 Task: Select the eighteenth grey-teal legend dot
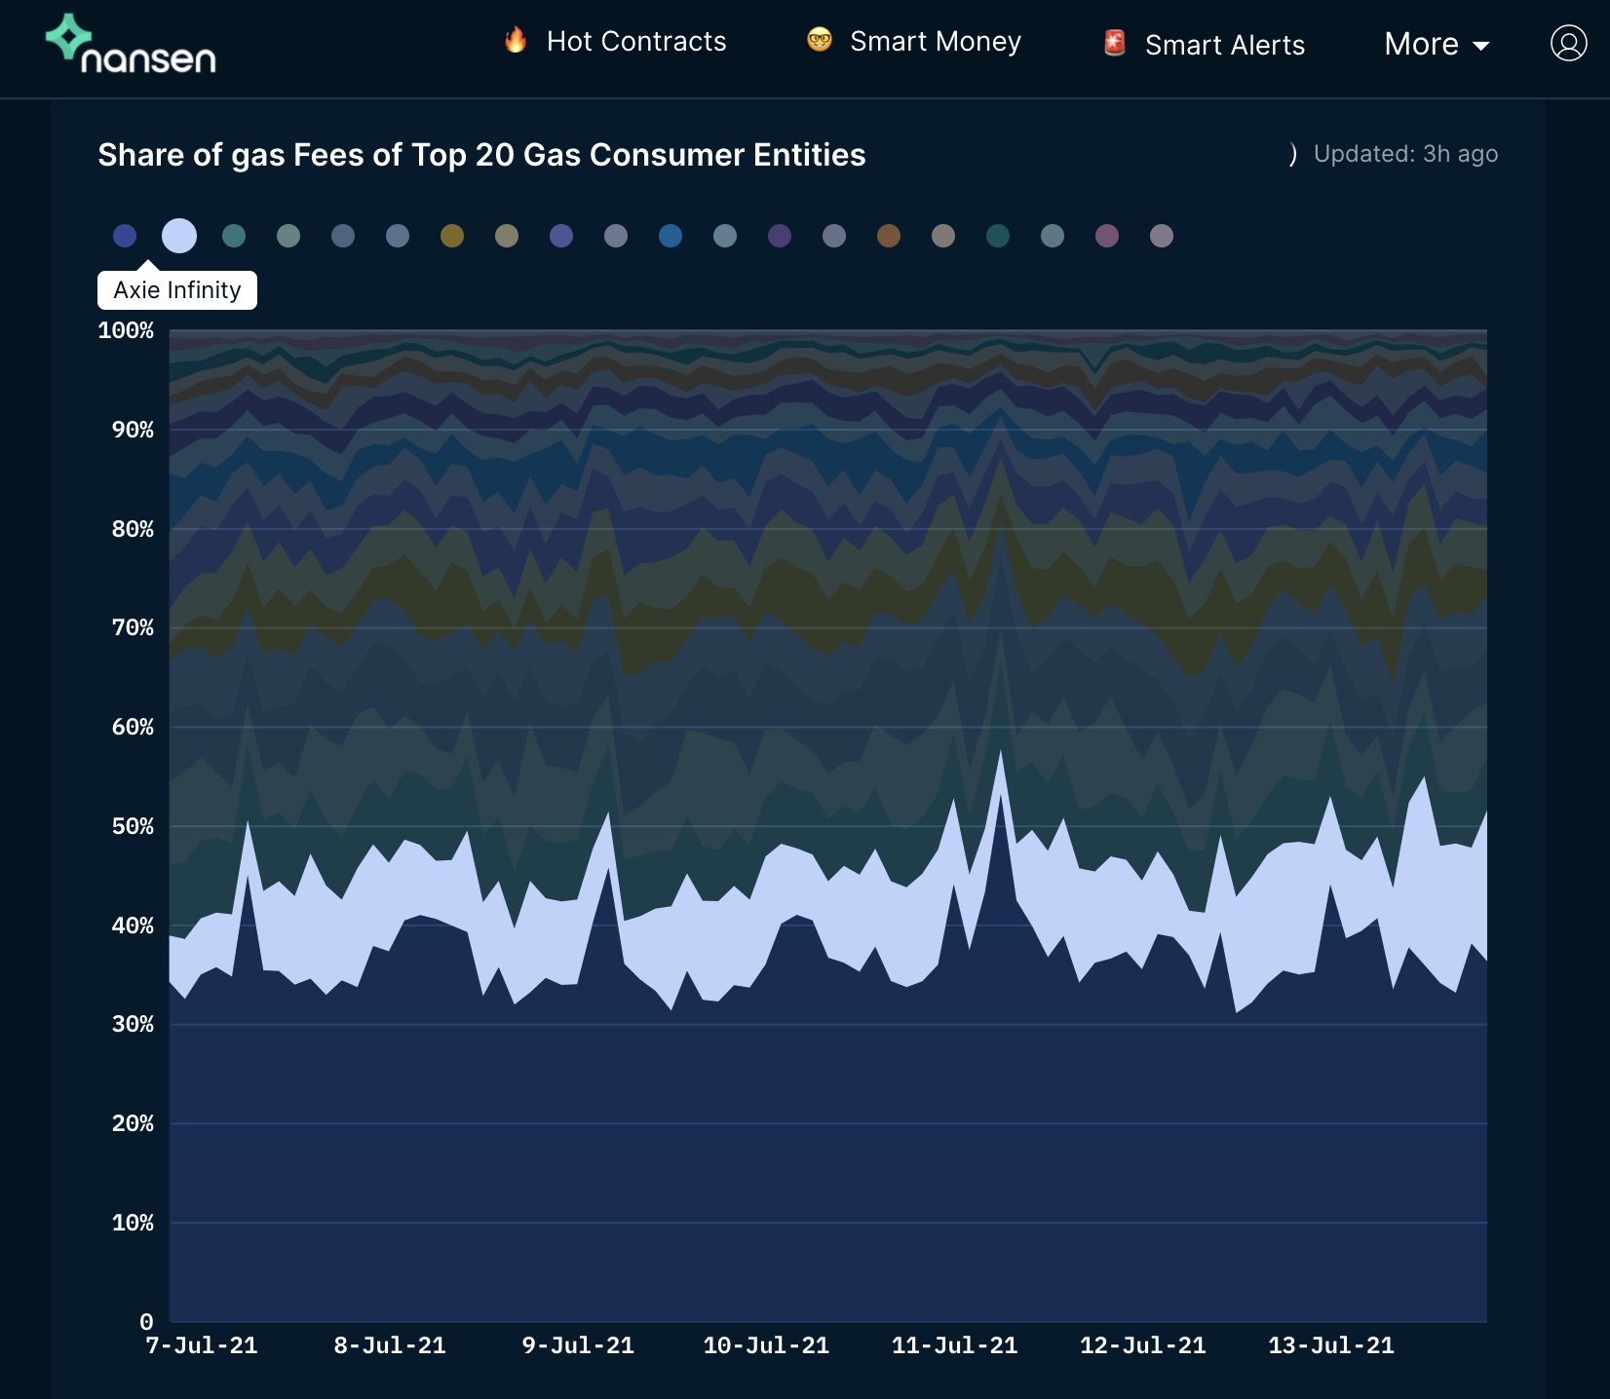pyautogui.click(x=1053, y=236)
